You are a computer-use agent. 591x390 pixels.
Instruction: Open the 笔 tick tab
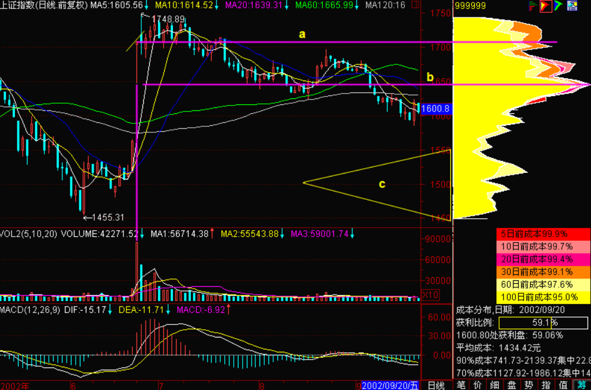pyautogui.click(x=462, y=385)
